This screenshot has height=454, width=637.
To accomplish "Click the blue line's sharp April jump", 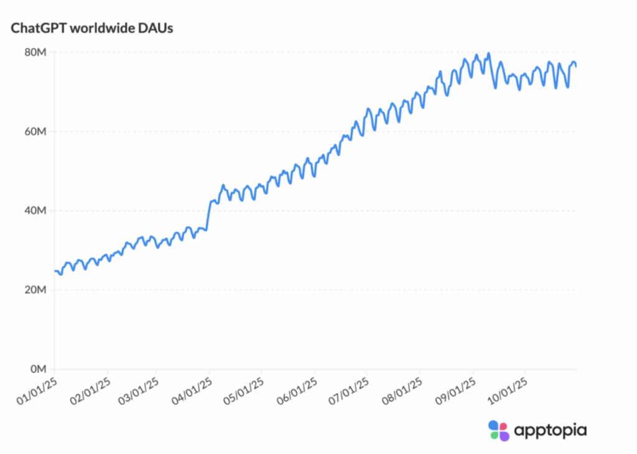I will pos(208,215).
